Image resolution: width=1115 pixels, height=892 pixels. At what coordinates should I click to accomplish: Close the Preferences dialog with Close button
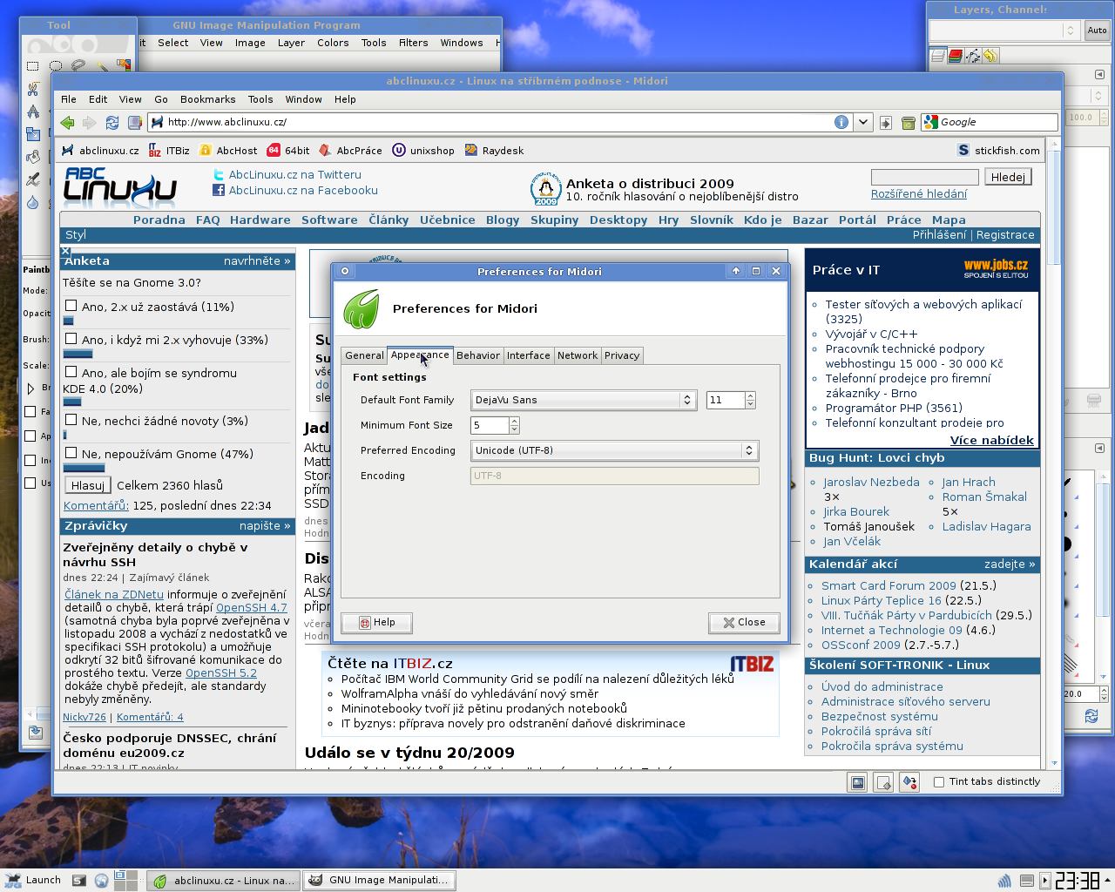744,623
